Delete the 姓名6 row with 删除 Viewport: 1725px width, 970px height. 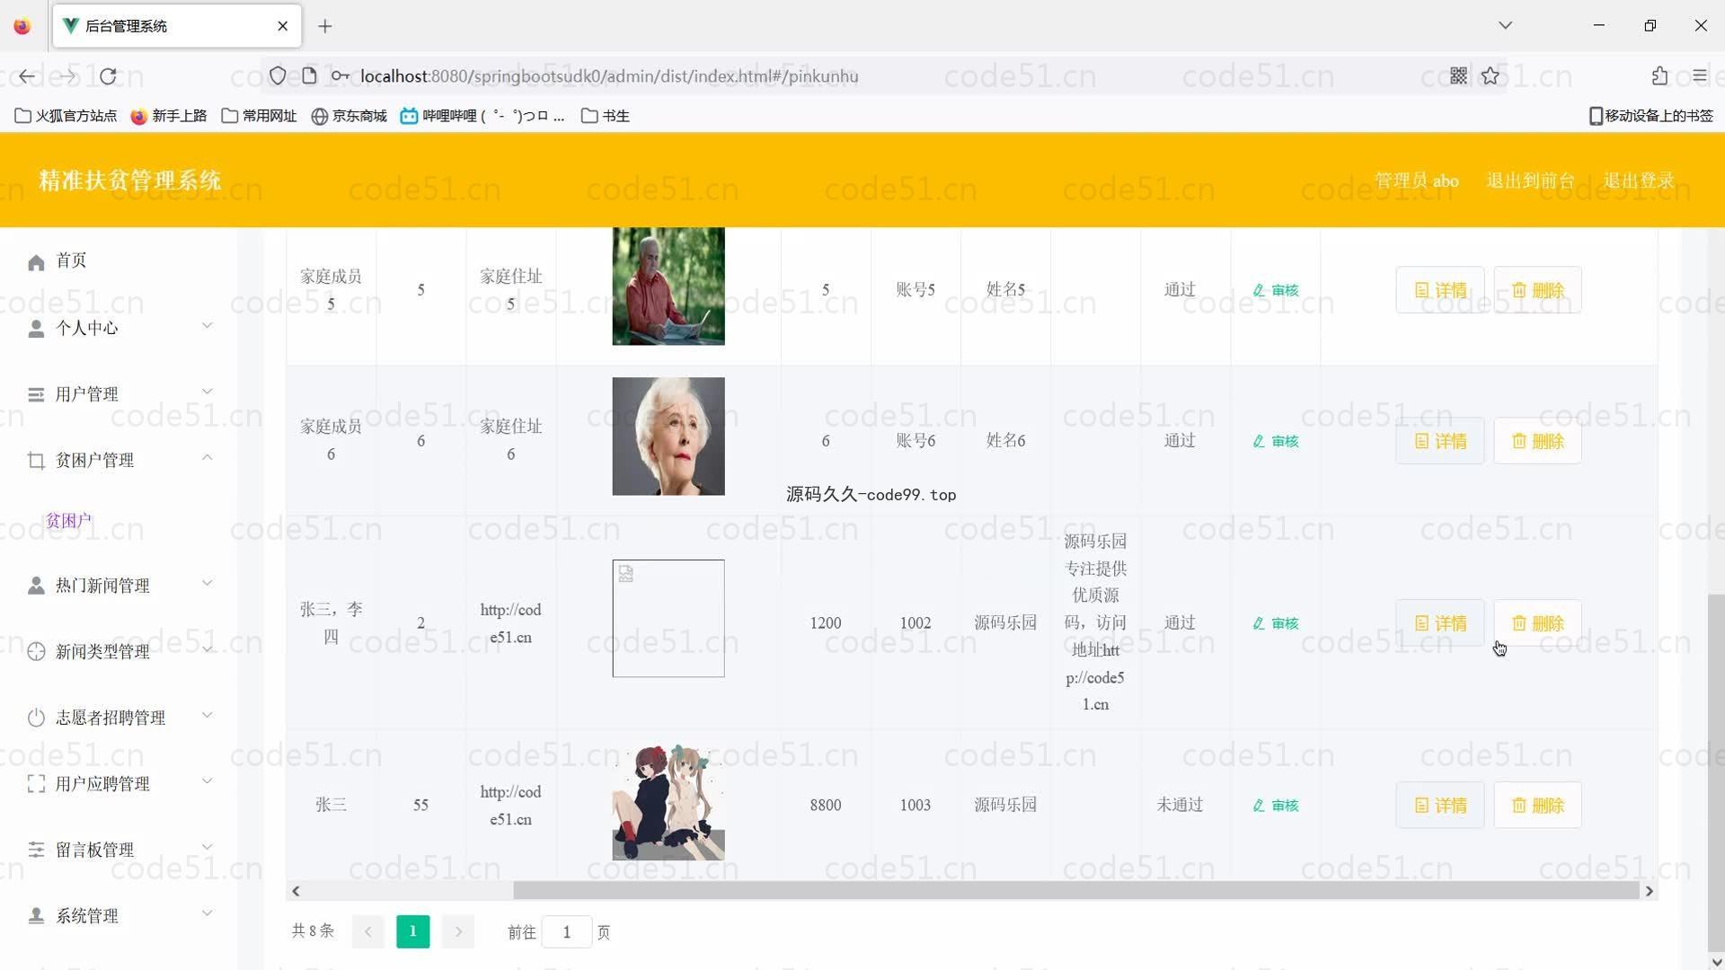(x=1537, y=441)
